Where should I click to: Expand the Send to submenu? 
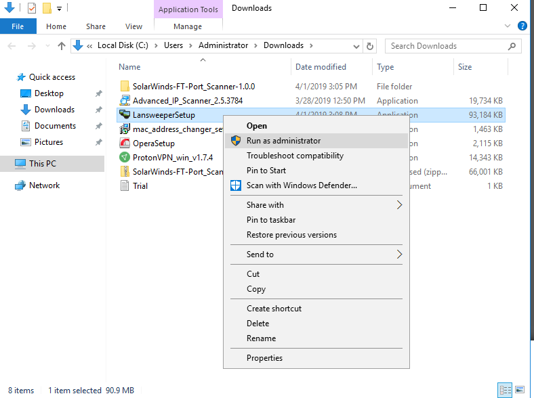[316, 255]
